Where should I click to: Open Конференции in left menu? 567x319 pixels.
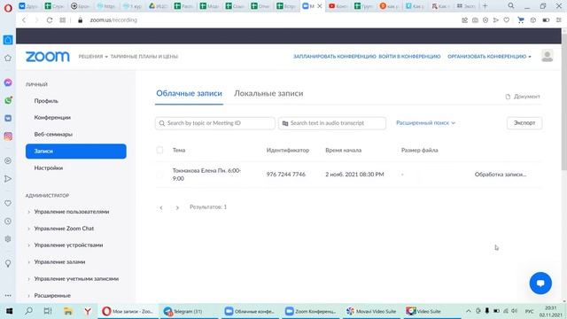[x=52, y=118]
